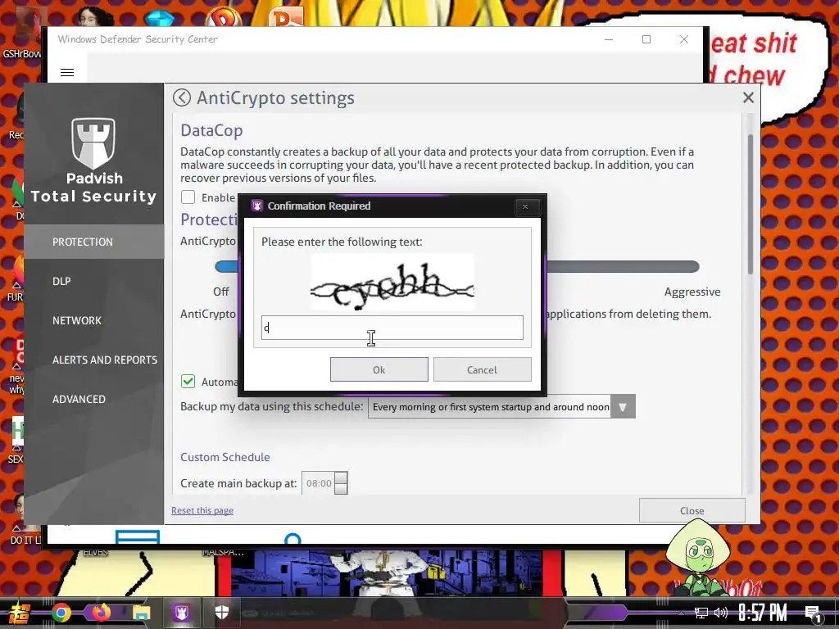Launch Google Chrome from the taskbar
839x629 pixels.
[x=61, y=613]
